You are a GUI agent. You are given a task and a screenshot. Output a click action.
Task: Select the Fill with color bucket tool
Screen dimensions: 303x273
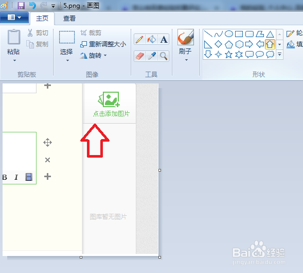152,40
